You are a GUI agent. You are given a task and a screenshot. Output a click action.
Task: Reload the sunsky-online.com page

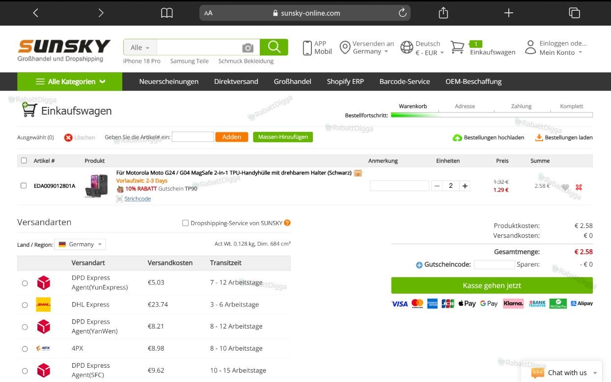coord(403,13)
